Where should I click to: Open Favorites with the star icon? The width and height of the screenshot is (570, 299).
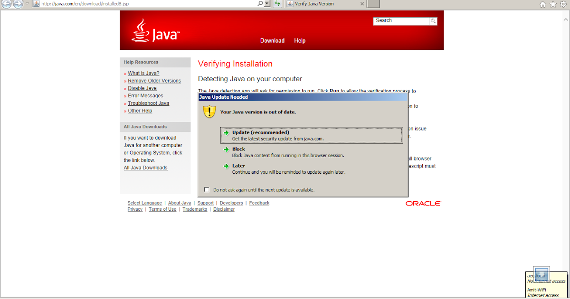pos(553,4)
